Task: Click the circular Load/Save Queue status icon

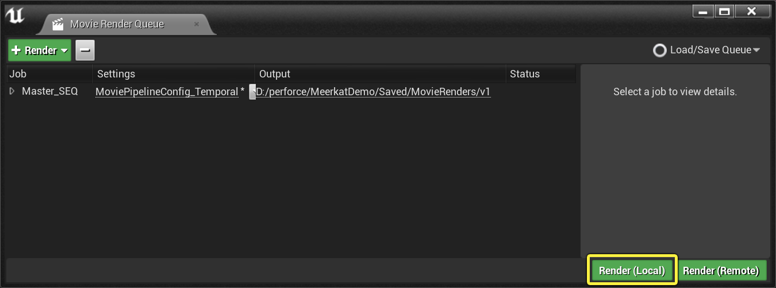Action: click(660, 50)
